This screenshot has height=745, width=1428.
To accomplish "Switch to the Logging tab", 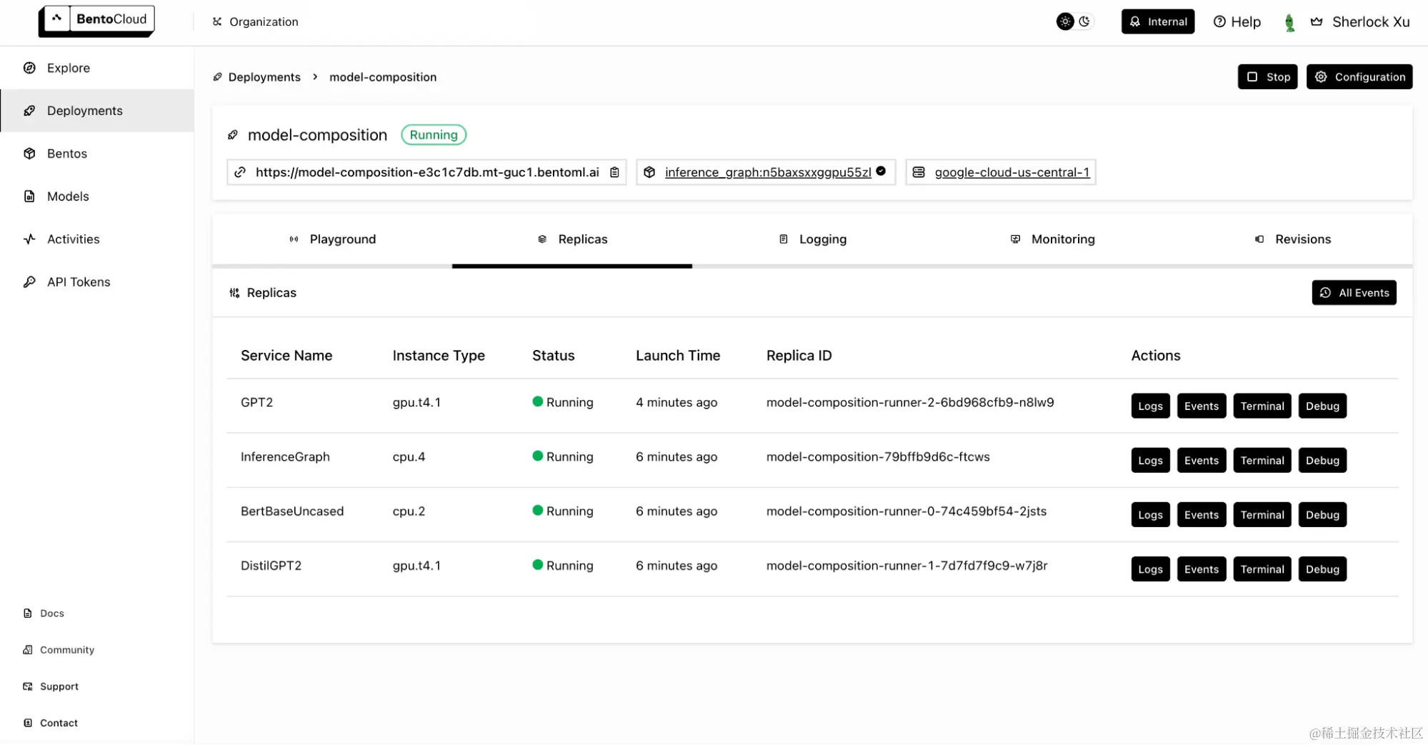I will point(812,239).
